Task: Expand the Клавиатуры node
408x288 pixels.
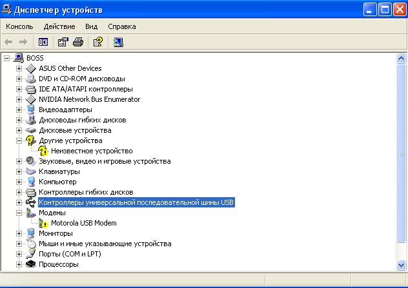Action: [x=19, y=171]
